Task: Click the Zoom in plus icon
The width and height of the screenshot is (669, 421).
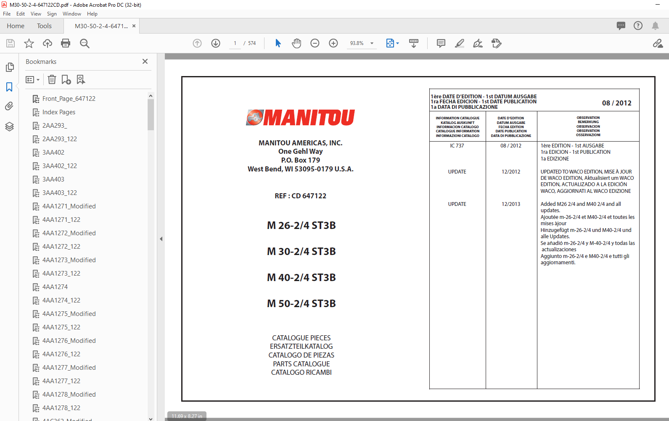Action: (333, 43)
